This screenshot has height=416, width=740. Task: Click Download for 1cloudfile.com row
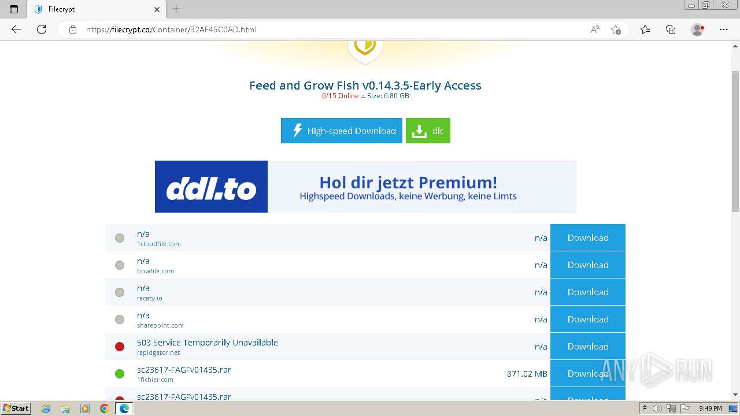coord(588,237)
